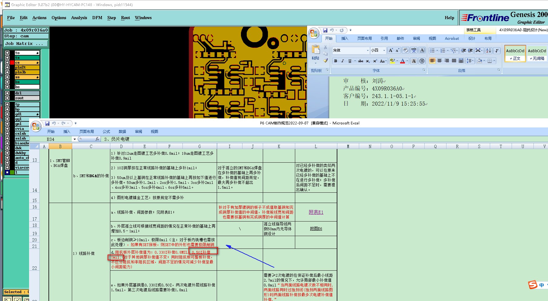This screenshot has height=301, width=548.
Task: Apply the 正文 style in Word
Action: point(515,53)
